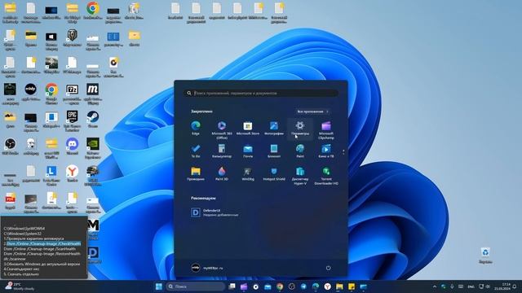Open Yandex browser from the taskbar

click(x=328, y=286)
